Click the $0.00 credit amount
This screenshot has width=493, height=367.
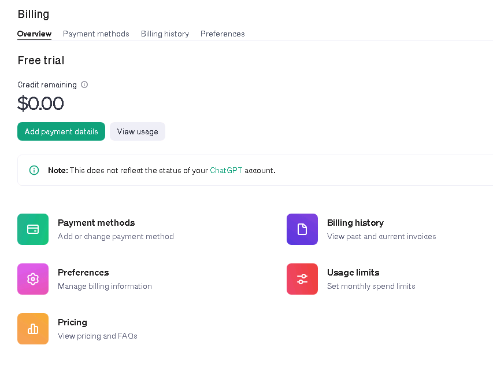pyautogui.click(x=40, y=104)
